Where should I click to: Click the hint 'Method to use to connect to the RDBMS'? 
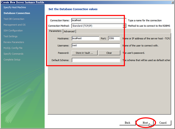[149, 26]
